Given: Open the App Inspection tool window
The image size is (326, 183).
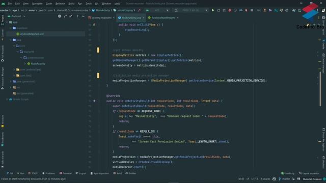Looking at the screenshot, I should 100,173.
